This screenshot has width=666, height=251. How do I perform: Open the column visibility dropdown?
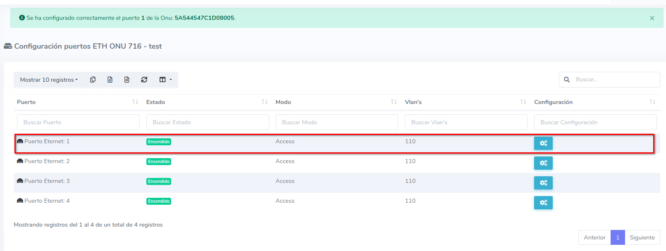(x=165, y=80)
